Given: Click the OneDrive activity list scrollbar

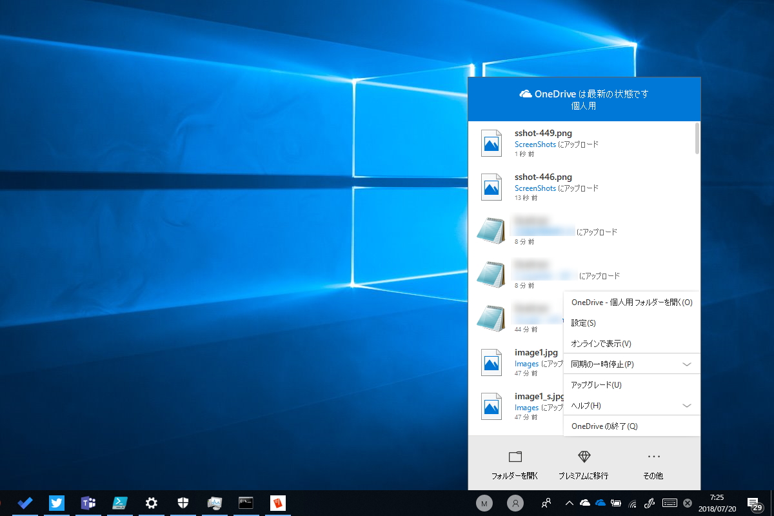Looking at the screenshot, I should [x=697, y=138].
